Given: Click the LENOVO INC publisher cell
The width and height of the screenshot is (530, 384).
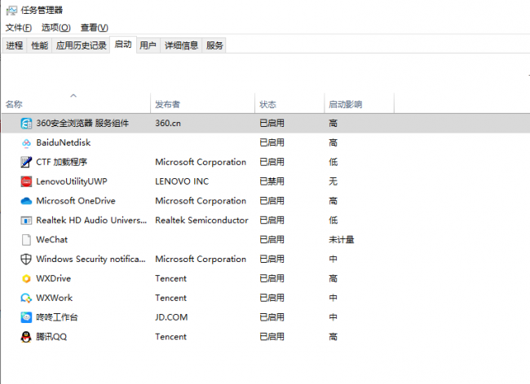Looking at the screenshot, I should point(182,181).
